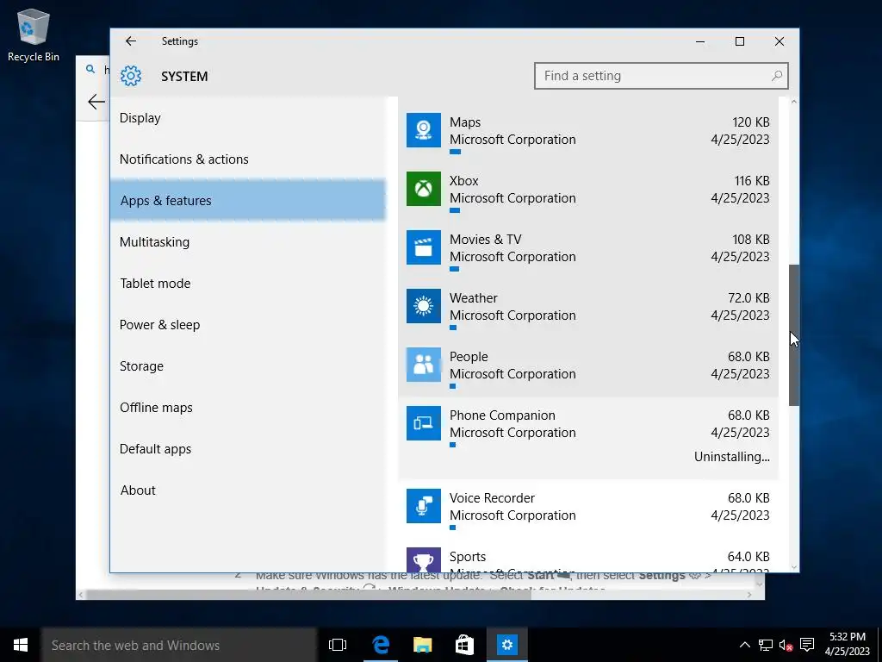The image size is (882, 662).
Task: Click the Search the web and Windows box
Action: point(179,645)
